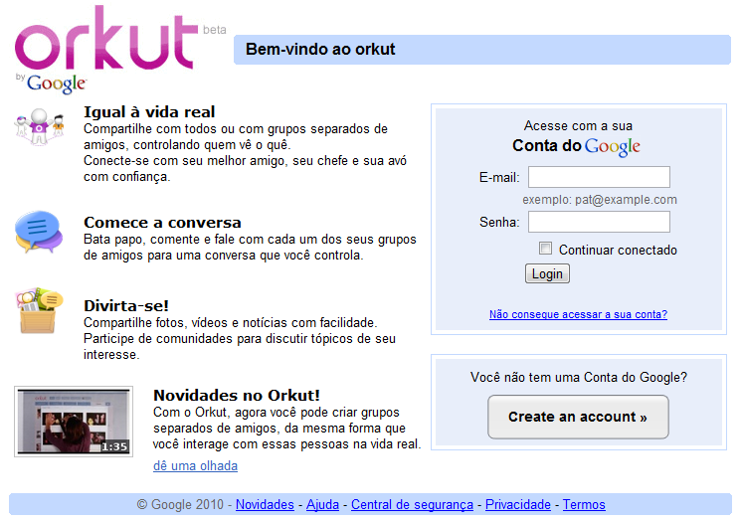
Task: Go to Ajuda in the footer
Action: click(x=322, y=505)
